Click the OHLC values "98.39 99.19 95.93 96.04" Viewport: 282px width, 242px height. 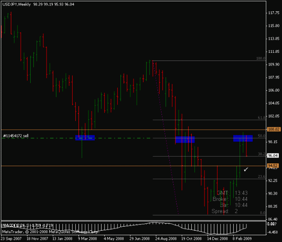[x=54, y=5]
